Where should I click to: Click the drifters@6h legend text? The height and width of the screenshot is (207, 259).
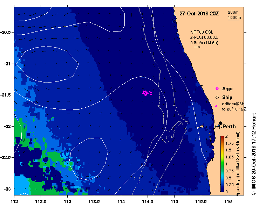click(233, 104)
